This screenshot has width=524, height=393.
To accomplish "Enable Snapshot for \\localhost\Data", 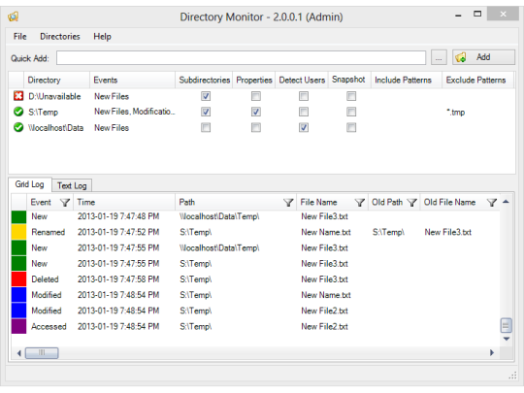I will click(351, 127).
